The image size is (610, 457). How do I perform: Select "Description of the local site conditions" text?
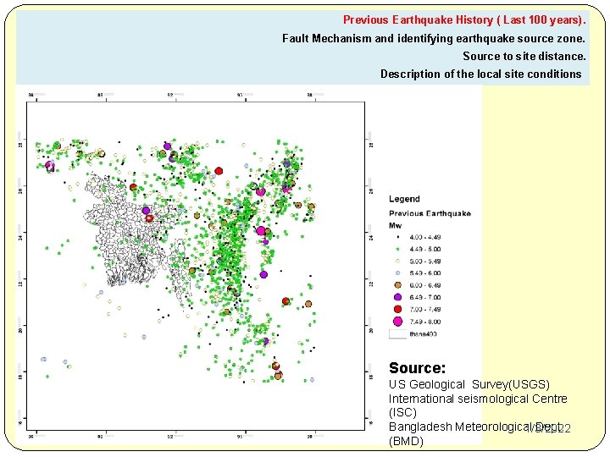pyautogui.click(x=481, y=74)
